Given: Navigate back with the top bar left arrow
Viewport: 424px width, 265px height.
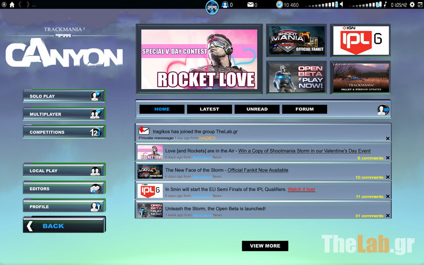Looking at the screenshot, I should tap(20, 5).
